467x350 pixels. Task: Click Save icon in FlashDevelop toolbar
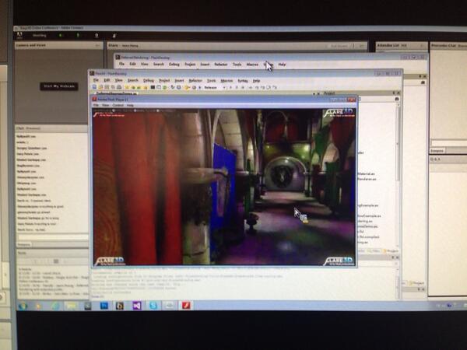107,87
